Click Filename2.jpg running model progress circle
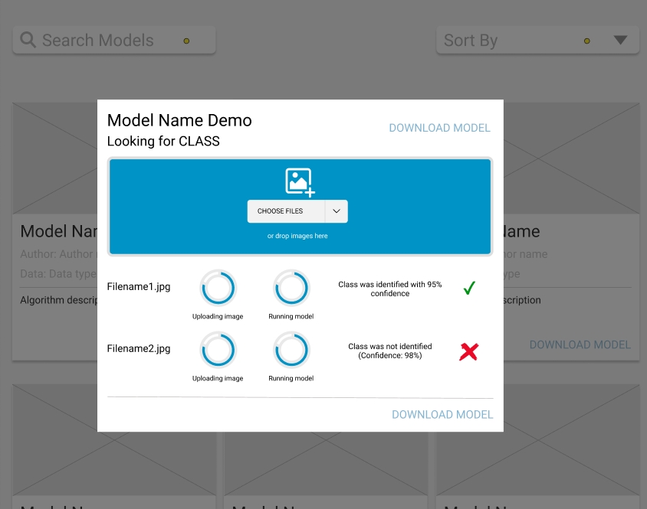Screen dimensions: 647x509 click(291, 350)
